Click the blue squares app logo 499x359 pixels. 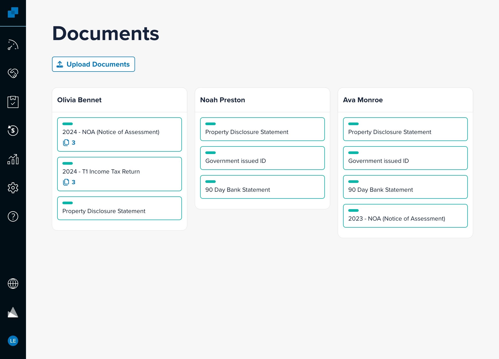point(13,12)
